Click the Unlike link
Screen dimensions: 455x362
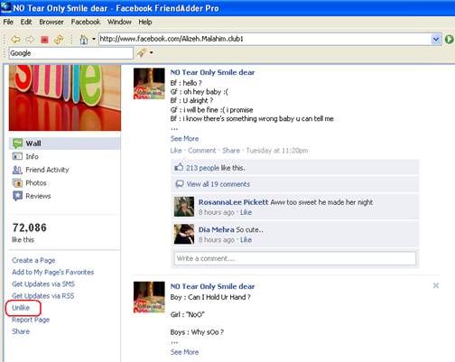[21, 308]
